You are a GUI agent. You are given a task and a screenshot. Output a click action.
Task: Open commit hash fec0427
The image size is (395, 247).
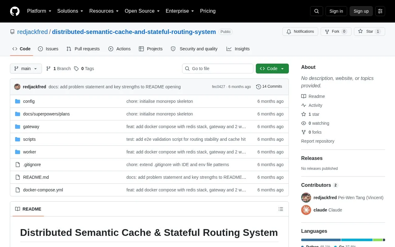click(x=218, y=87)
